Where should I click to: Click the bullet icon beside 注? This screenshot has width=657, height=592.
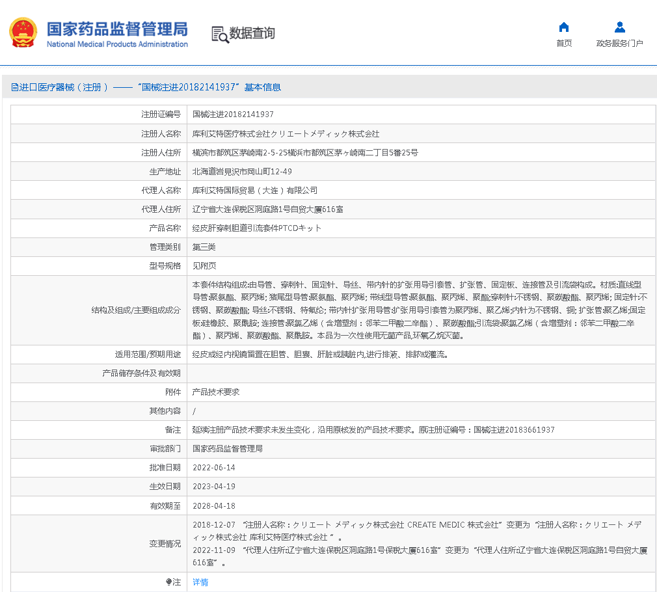coord(168,582)
